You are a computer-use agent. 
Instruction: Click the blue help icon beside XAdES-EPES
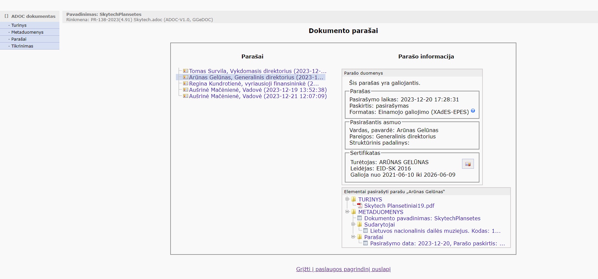[x=473, y=111]
